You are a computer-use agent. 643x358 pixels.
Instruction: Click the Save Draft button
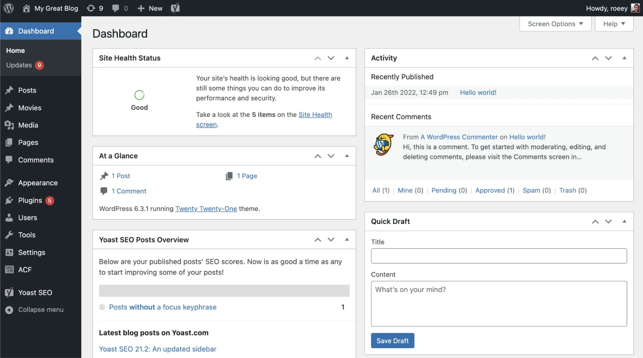click(392, 340)
